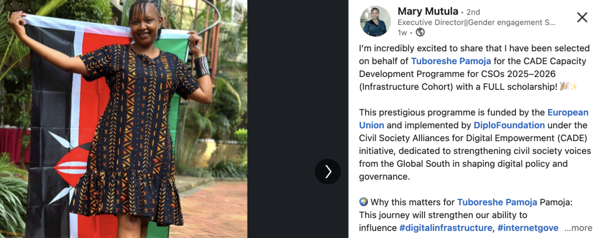
Task: Open Tuboreshe Pamoja link after 'Why this matters for'
Action: 495,202
